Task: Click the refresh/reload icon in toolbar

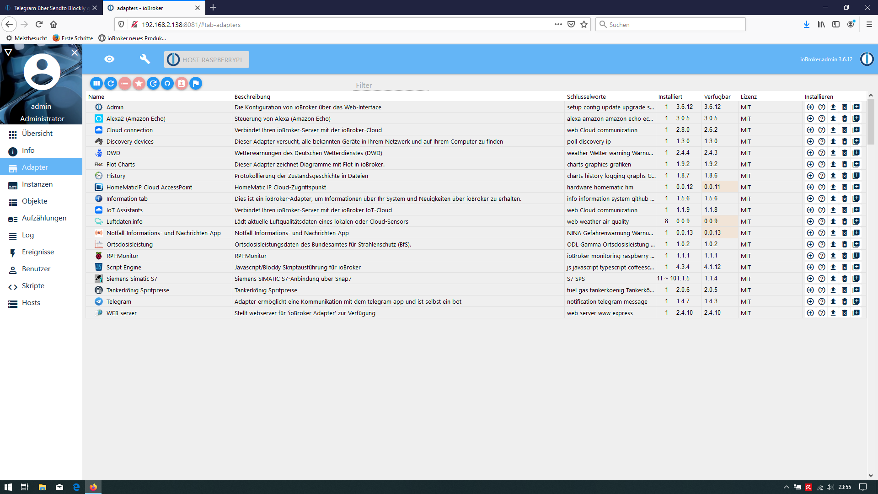Action: pyautogui.click(x=111, y=83)
